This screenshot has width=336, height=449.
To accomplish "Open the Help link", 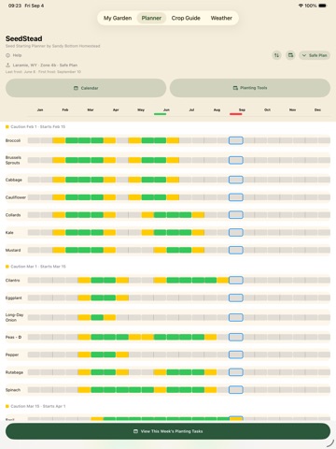I will point(14,55).
